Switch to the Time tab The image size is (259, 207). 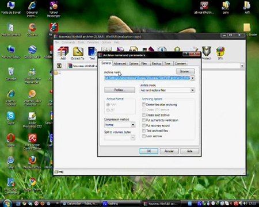[167, 63]
